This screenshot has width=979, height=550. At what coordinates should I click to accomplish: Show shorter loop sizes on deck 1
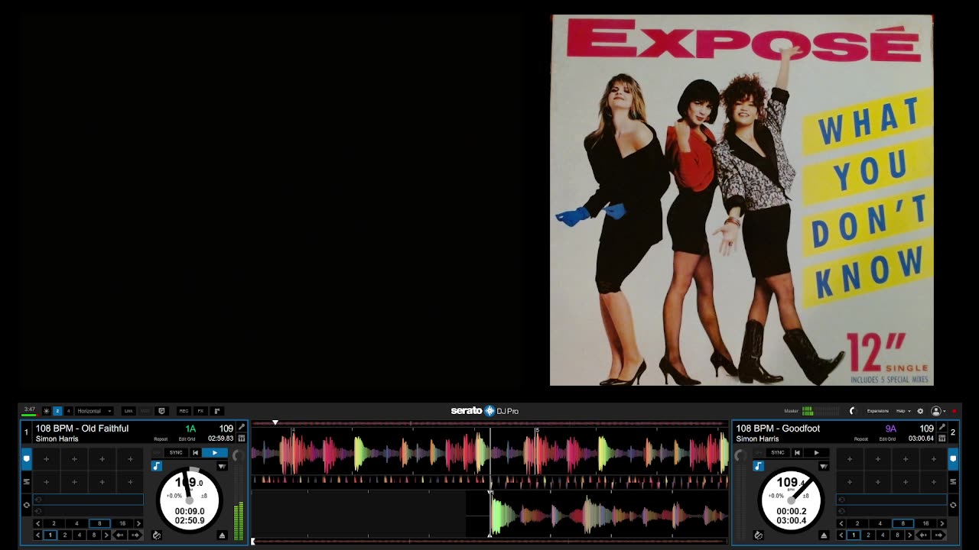pos(37,523)
